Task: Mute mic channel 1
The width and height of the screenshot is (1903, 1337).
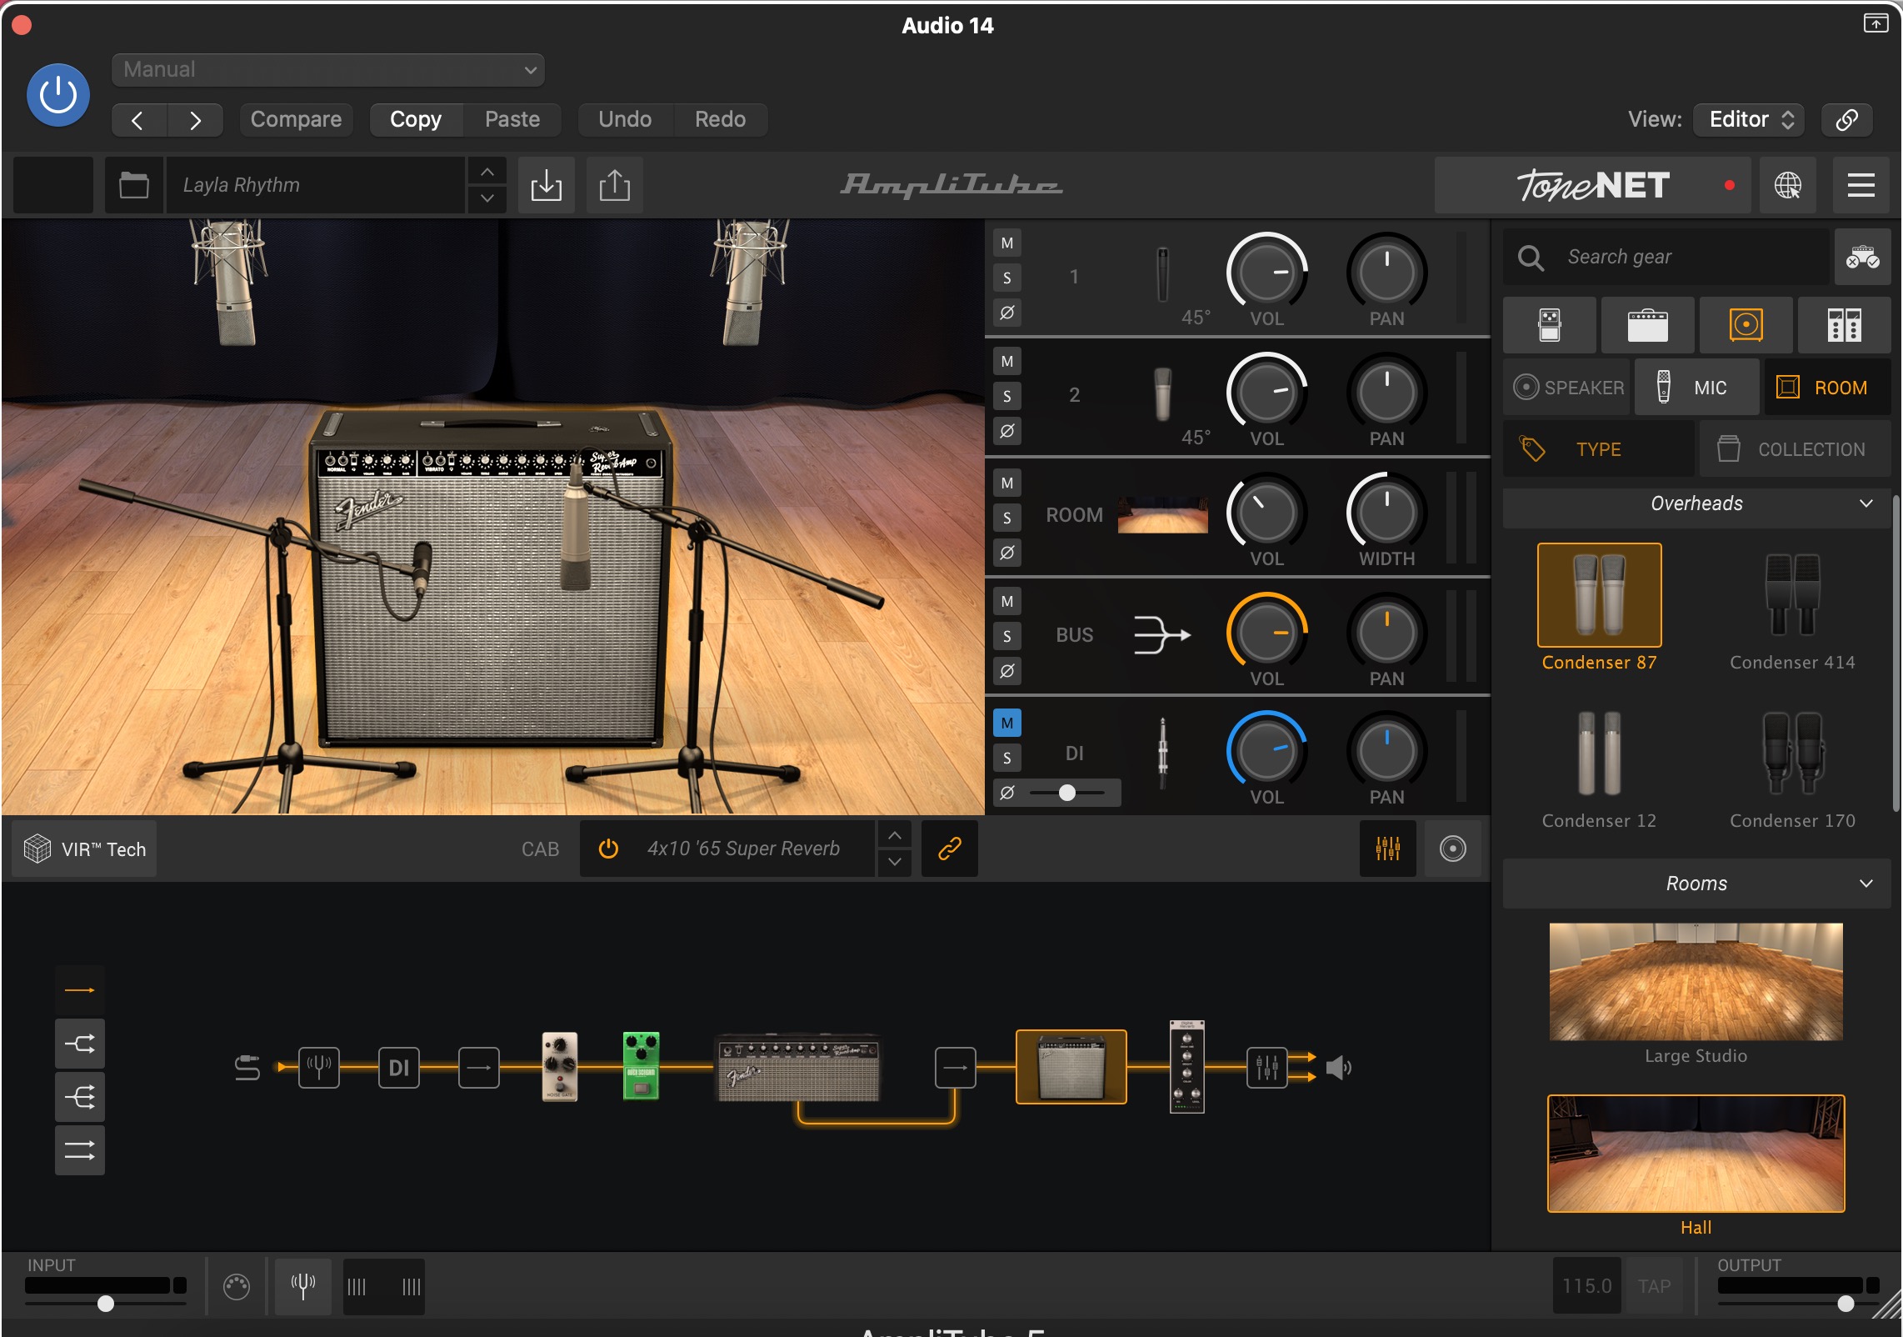Action: pyautogui.click(x=1007, y=243)
